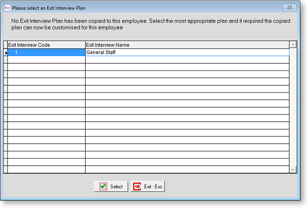Click the bottom-most empty cell in the Code column
Screen dimensions: 308x208
[46, 169]
